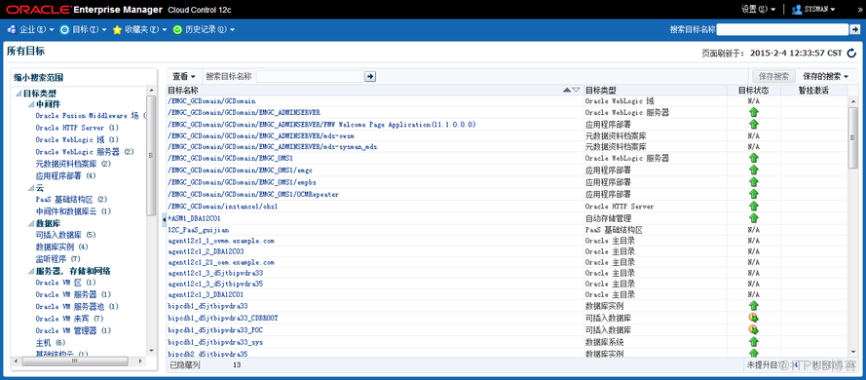This screenshot has height=380, width=866.
Task: Filter by Oracle VM 来宾 (7)
Action: tap(69, 319)
